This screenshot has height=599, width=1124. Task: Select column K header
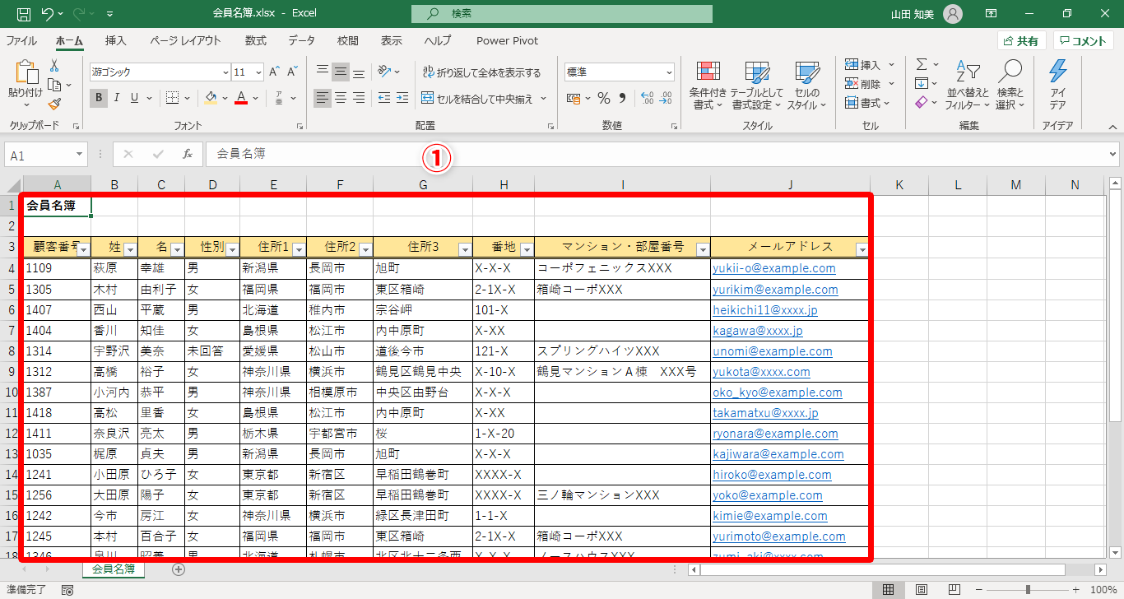899,185
